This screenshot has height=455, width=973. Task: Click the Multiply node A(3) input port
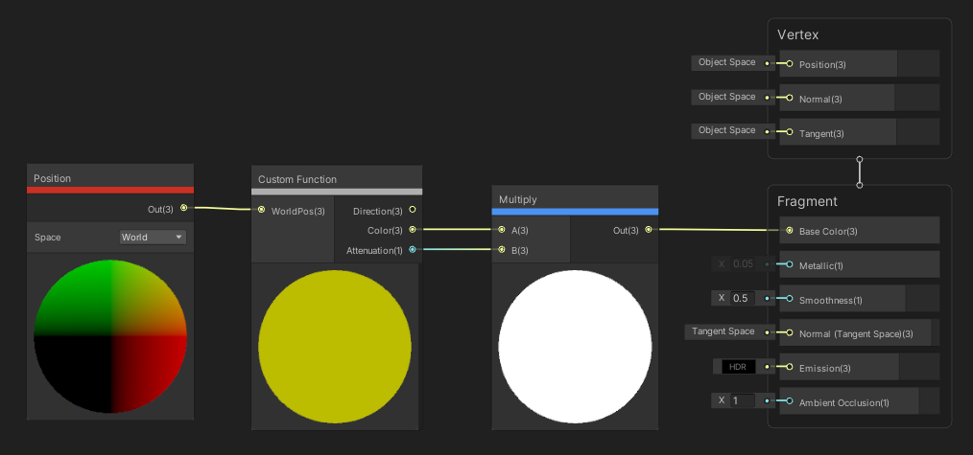[x=502, y=230]
